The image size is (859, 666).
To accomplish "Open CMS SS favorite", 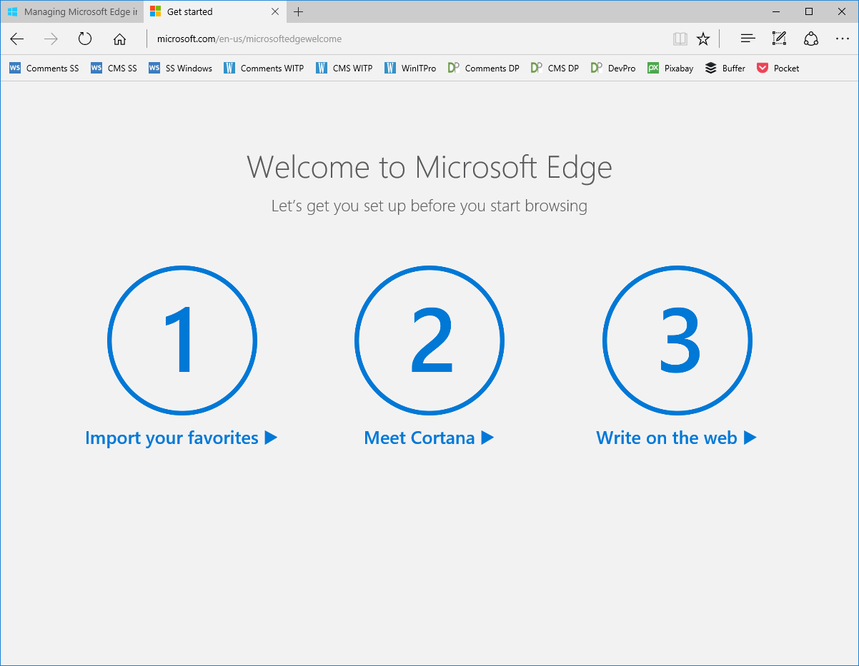I will pos(114,69).
